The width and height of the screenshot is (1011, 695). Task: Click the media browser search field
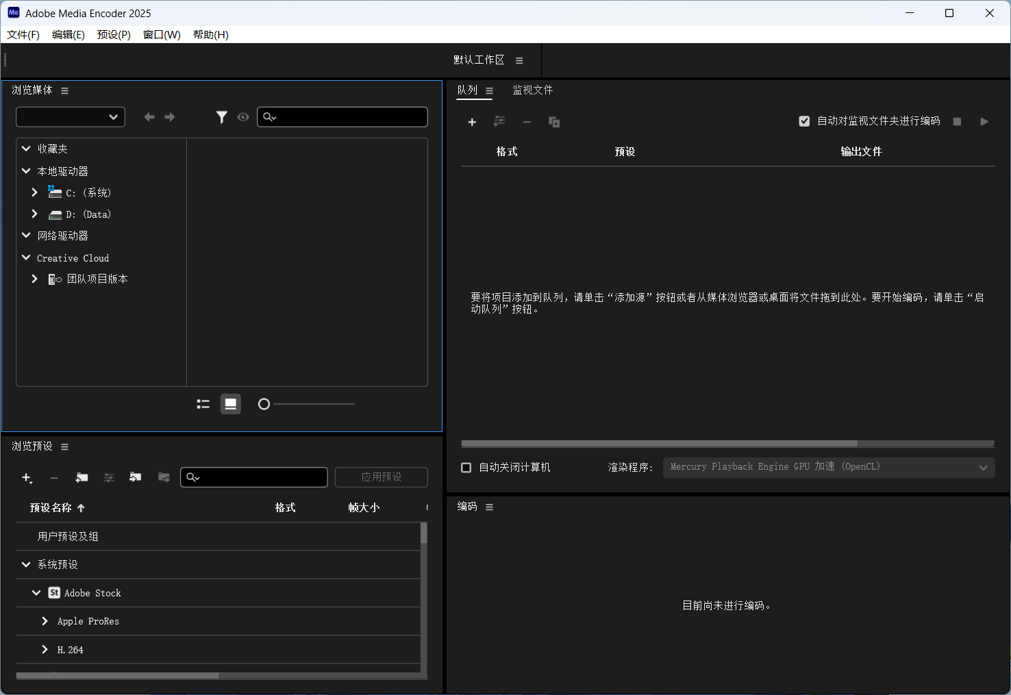pyautogui.click(x=342, y=117)
